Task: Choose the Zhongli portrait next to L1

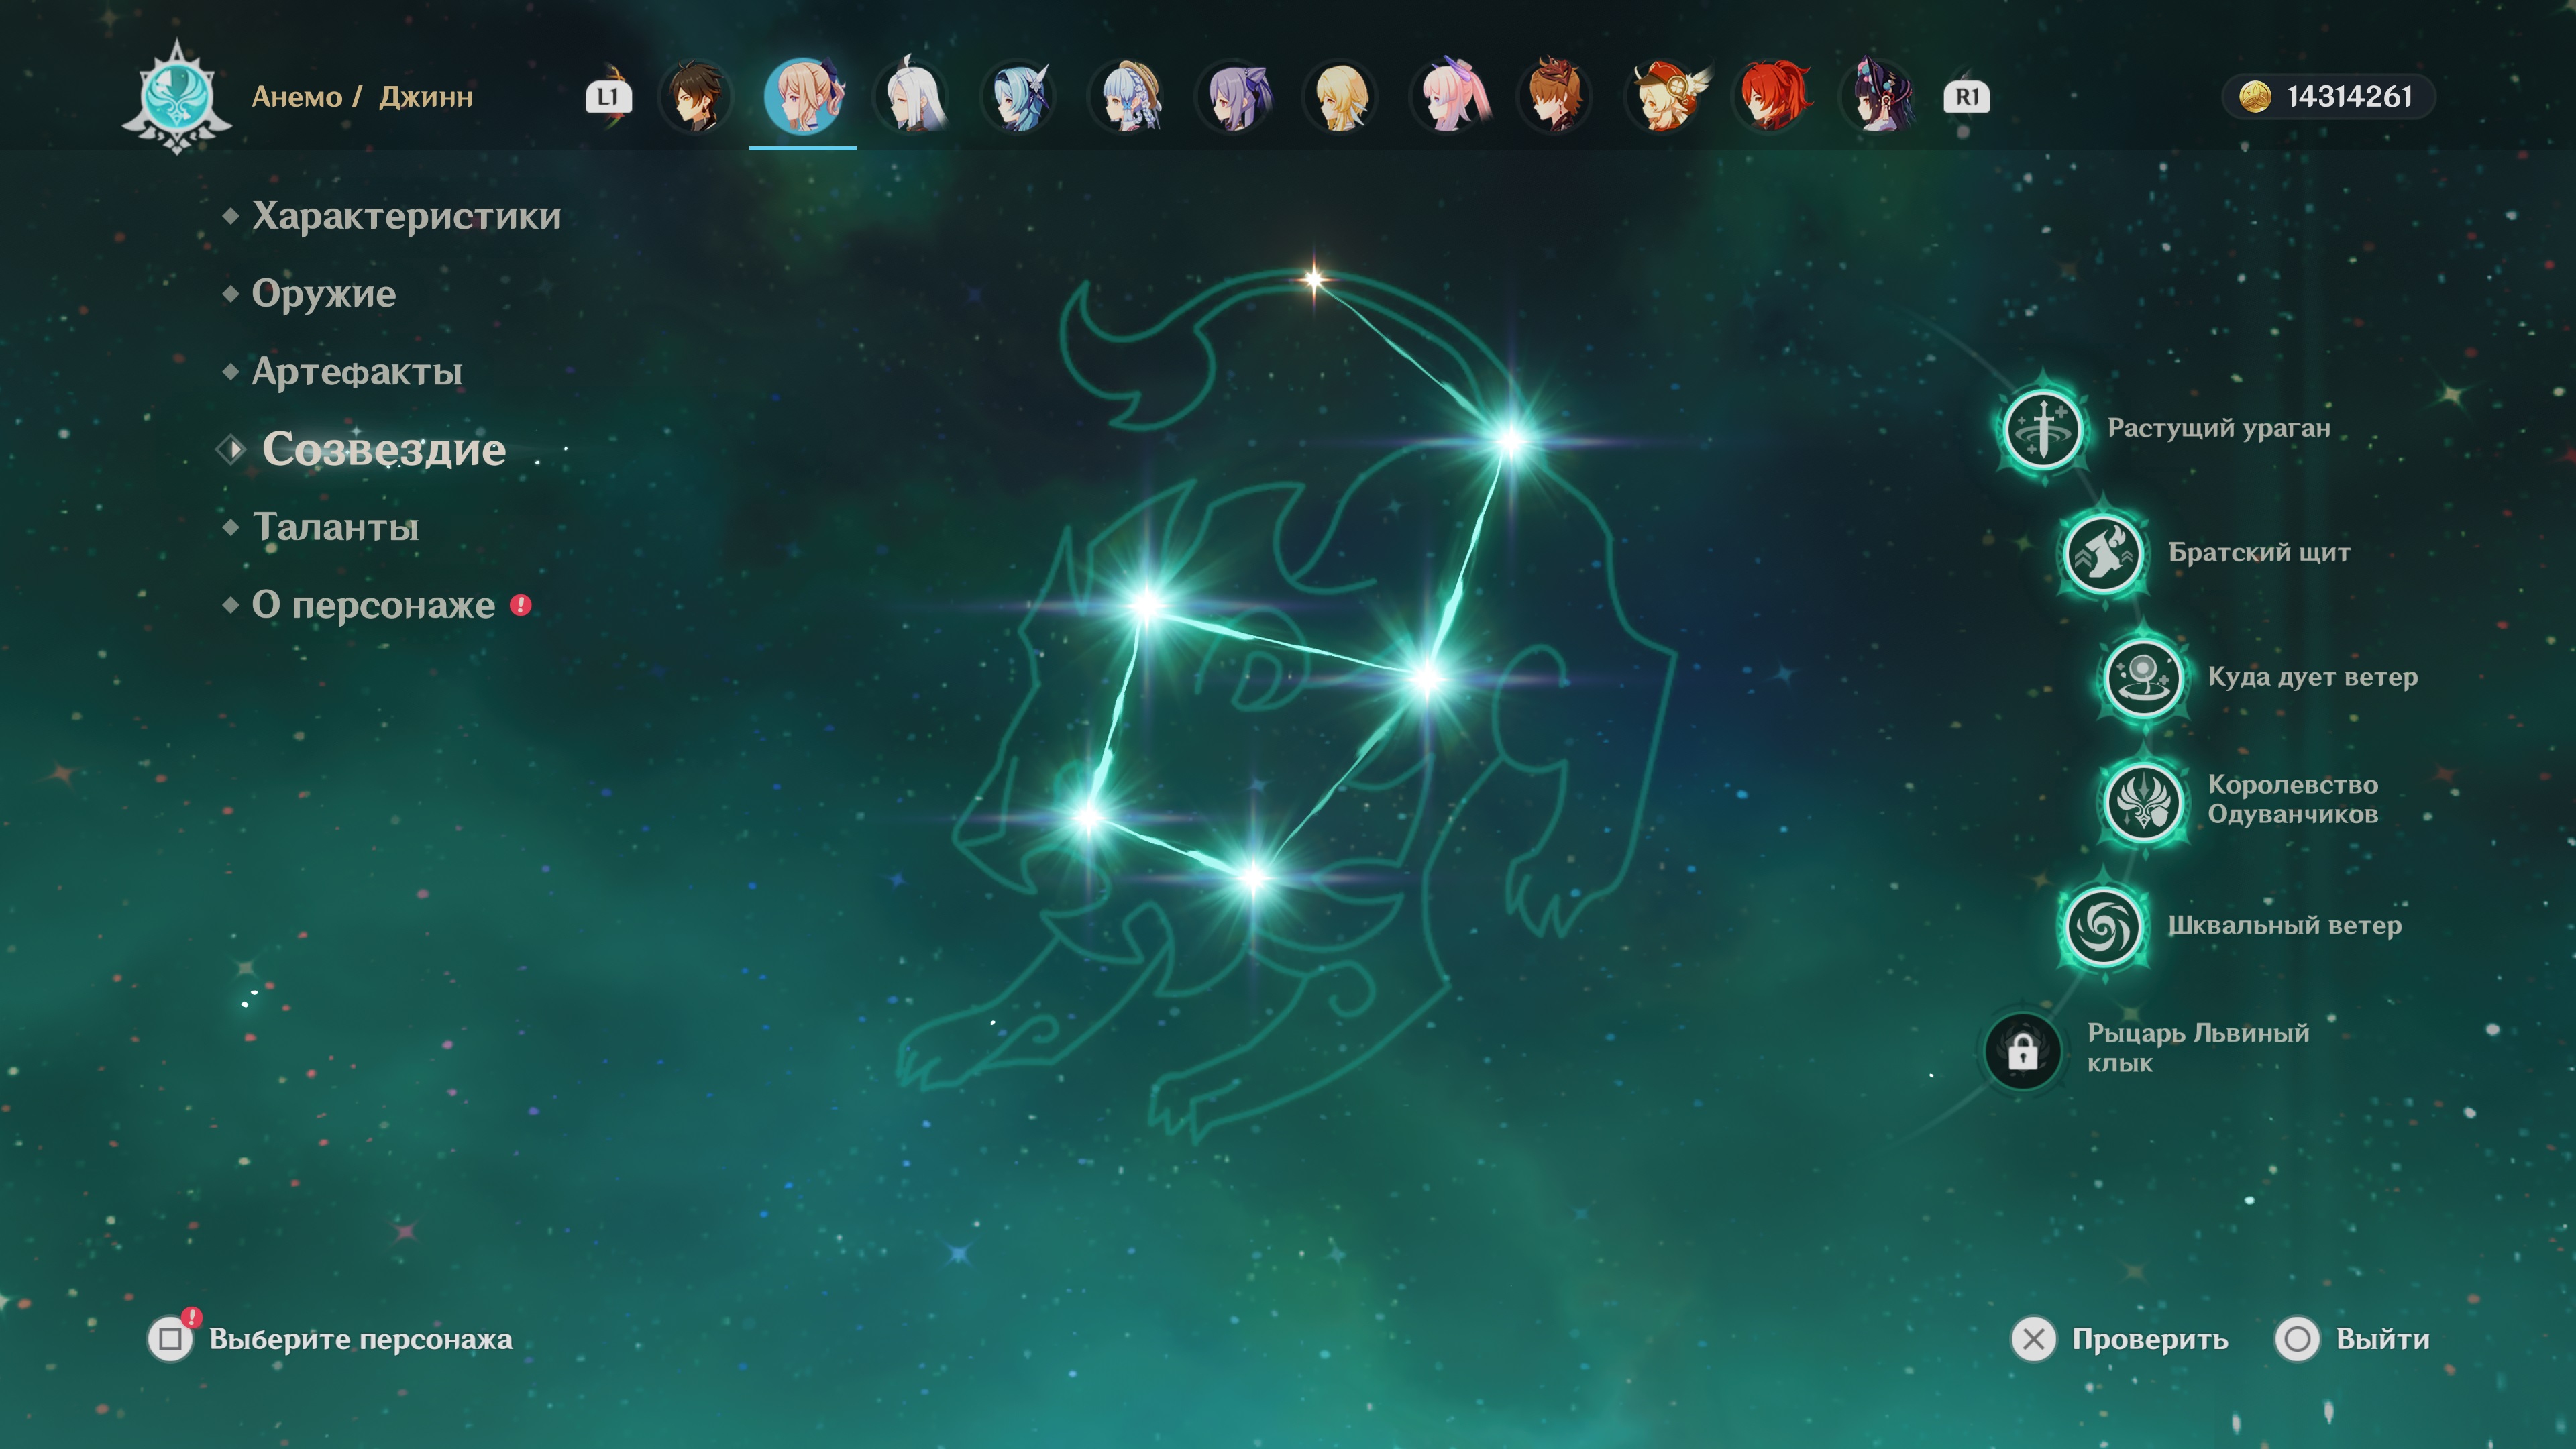Action: click(696, 97)
